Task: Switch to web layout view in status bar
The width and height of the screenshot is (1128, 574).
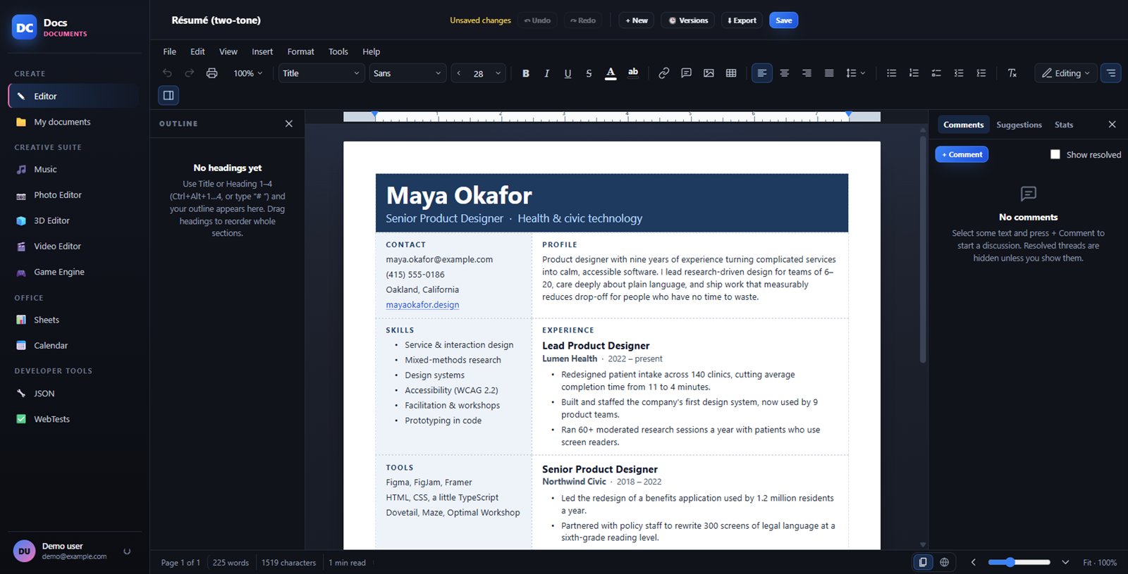Action: (x=944, y=562)
